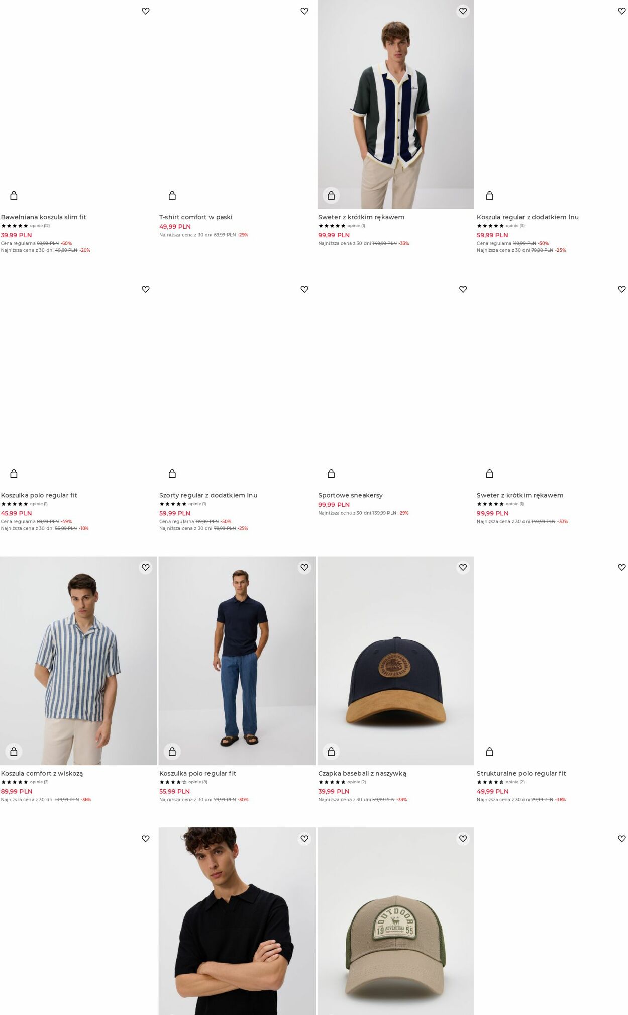Open reviews for Koszula regular z dodatkiem lnu

(515, 226)
